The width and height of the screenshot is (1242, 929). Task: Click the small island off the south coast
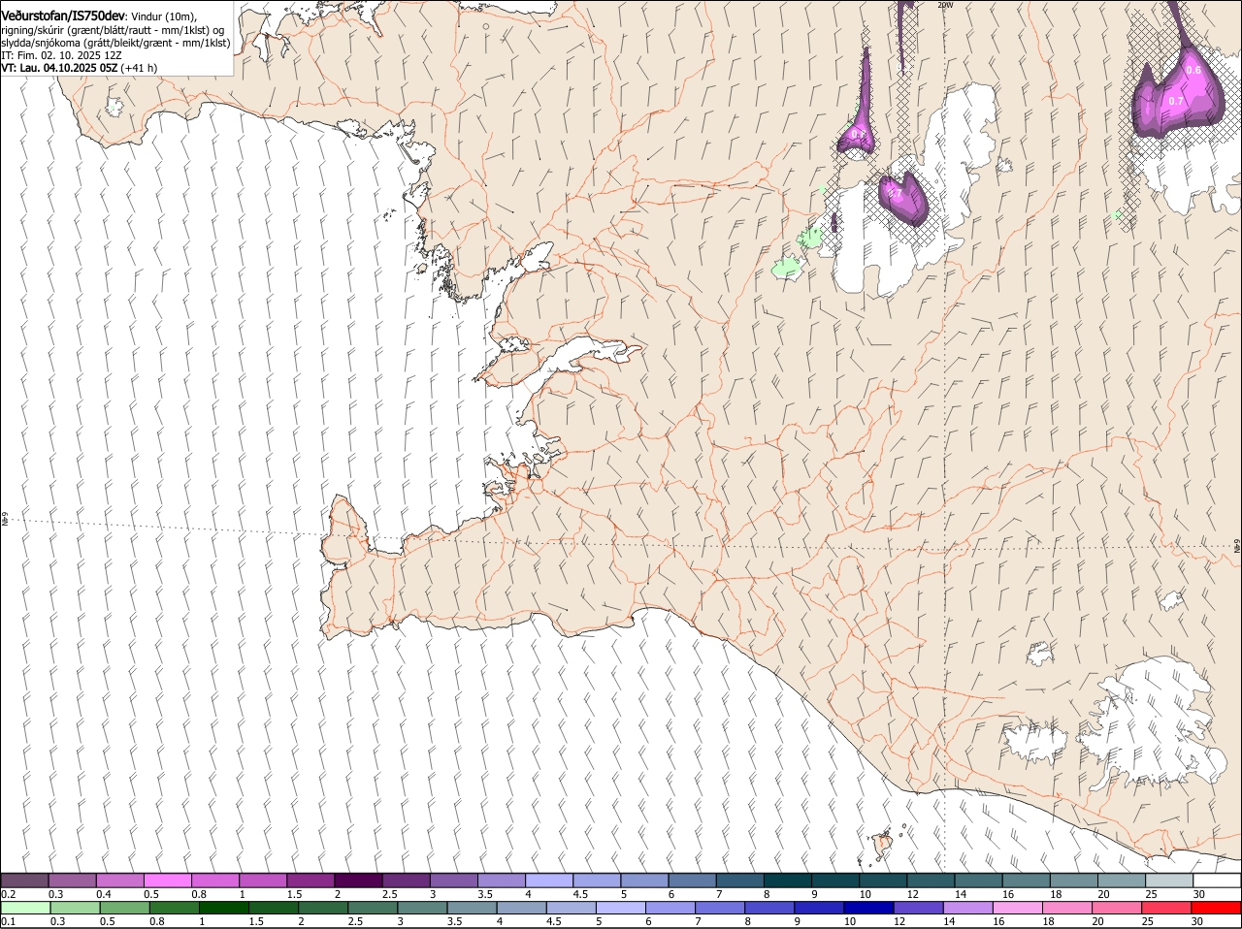(x=882, y=845)
